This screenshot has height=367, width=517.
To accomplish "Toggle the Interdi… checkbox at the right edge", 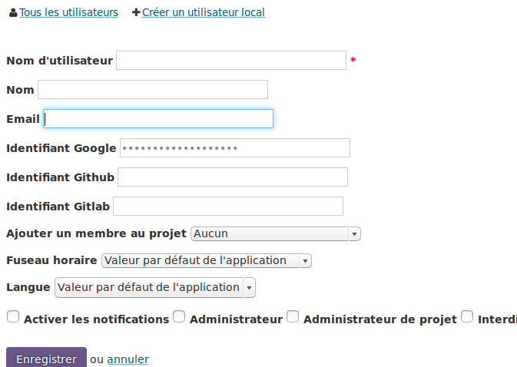I will [x=467, y=316].
